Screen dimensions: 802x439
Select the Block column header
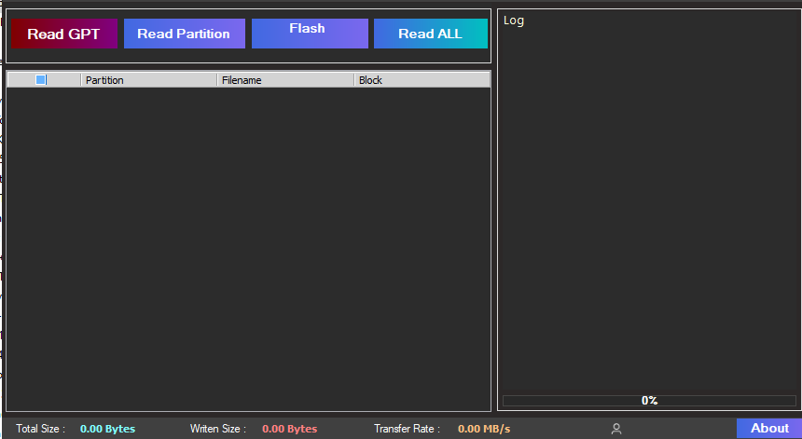click(x=421, y=80)
